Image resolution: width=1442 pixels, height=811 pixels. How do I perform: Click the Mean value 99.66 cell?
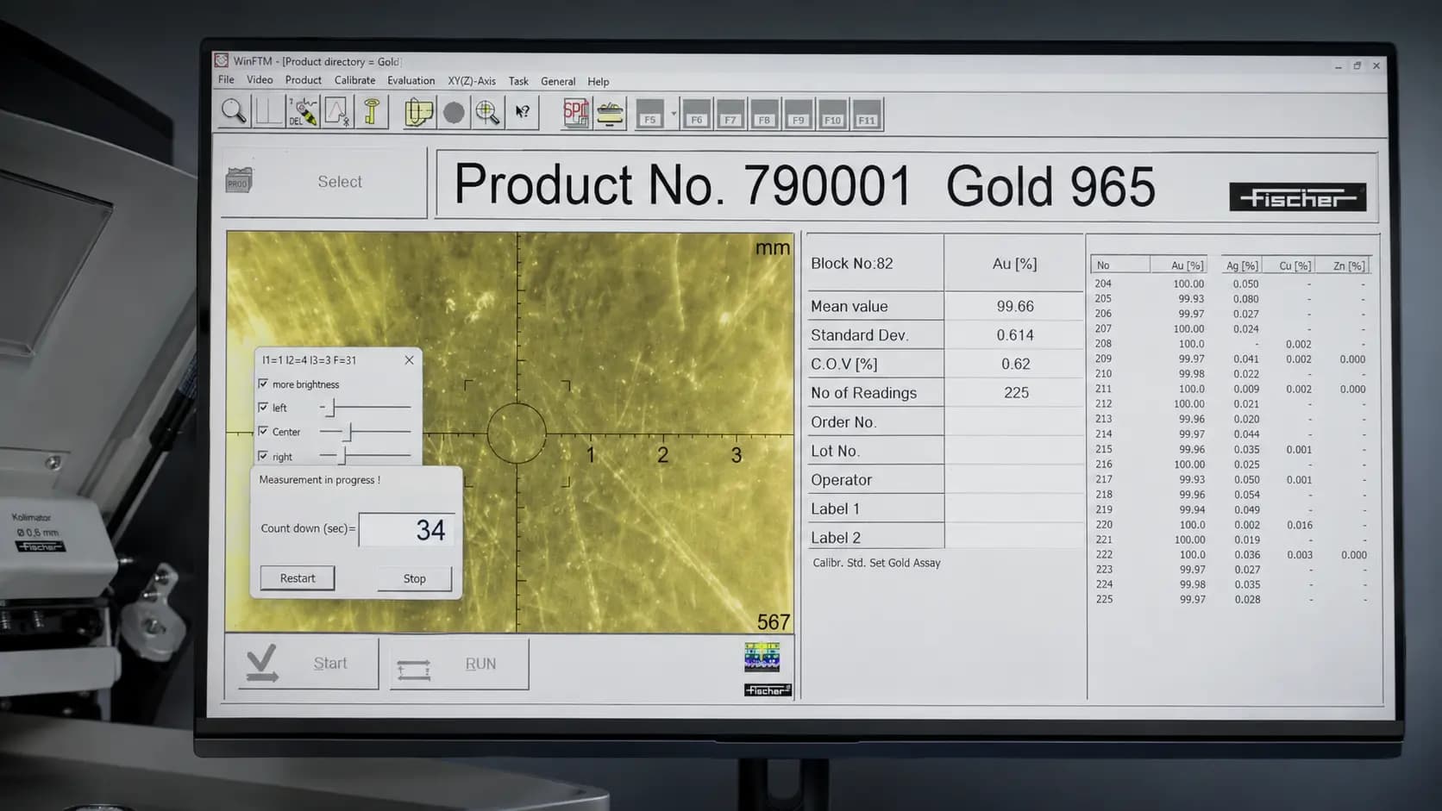pyautogui.click(x=1014, y=307)
